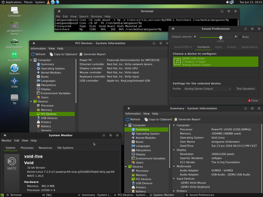The height and width of the screenshot is (197, 263).
Task: Toggle the Mute checkbox in Sound Preferences
Action: click(x=240, y=37)
